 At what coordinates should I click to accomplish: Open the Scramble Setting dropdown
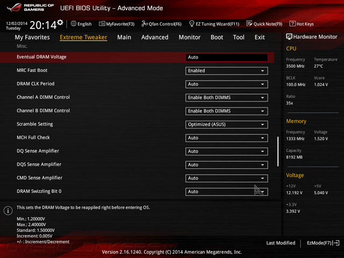click(227, 125)
